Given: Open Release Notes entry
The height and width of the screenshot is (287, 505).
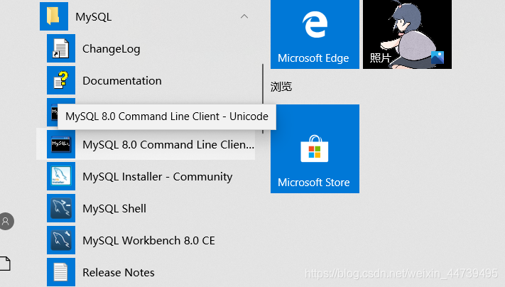Looking at the screenshot, I should 119,273.
